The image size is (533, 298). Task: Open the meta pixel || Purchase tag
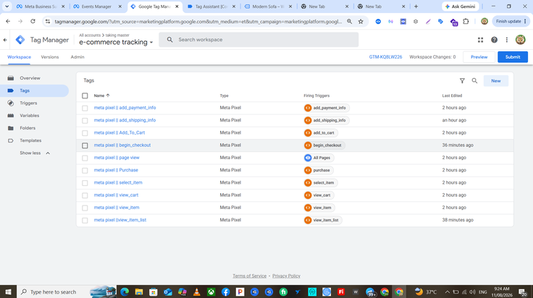[116, 170]
